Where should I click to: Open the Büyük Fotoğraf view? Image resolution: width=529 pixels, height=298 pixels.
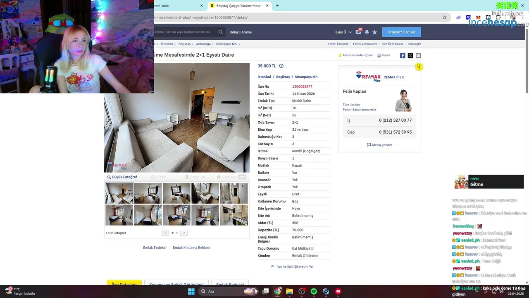(122, 177)
